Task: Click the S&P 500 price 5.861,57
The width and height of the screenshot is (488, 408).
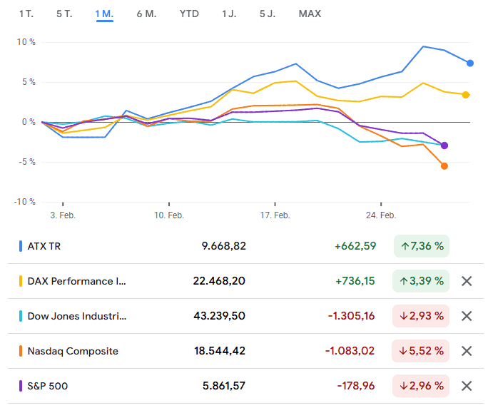Action: click(x=224, y=386)
